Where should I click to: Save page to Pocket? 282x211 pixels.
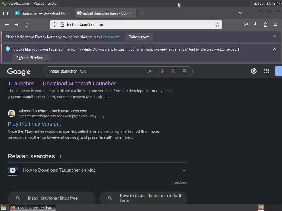[245, 24]
